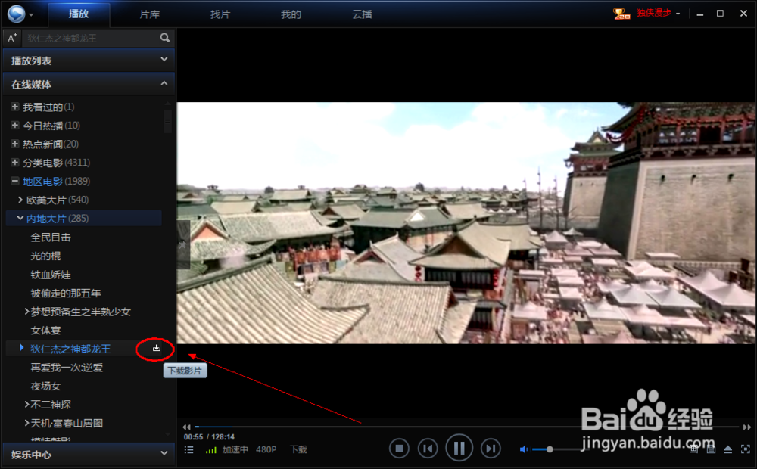This screenshot has width=757, height=469.
Task: Select the movie 狄仁杰之神都龙王
Action: click(70, 349)
